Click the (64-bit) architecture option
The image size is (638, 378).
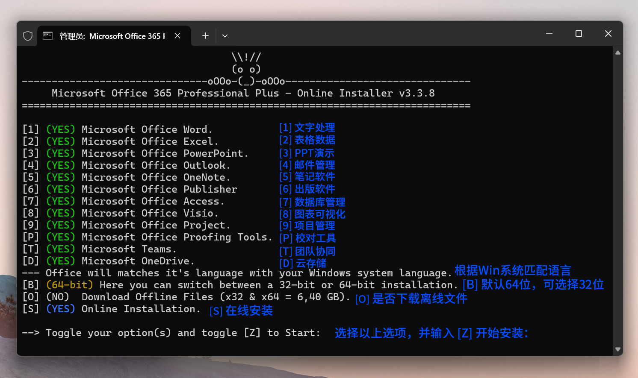click(x=69, y=285)
